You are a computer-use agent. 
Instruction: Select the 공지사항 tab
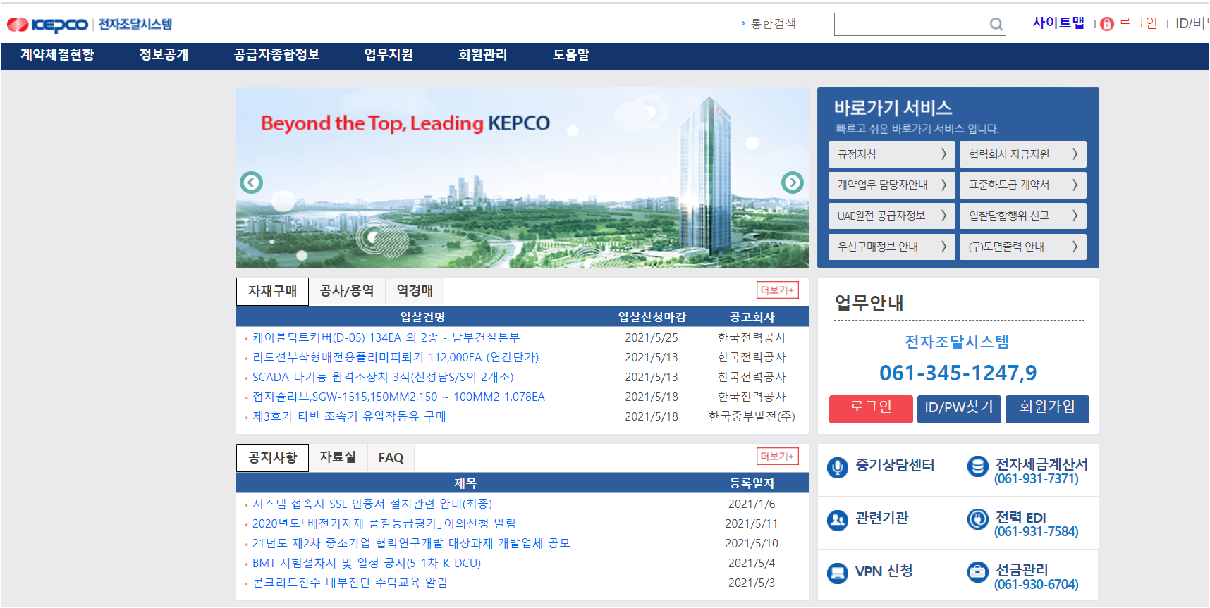[x=272, y=458]
